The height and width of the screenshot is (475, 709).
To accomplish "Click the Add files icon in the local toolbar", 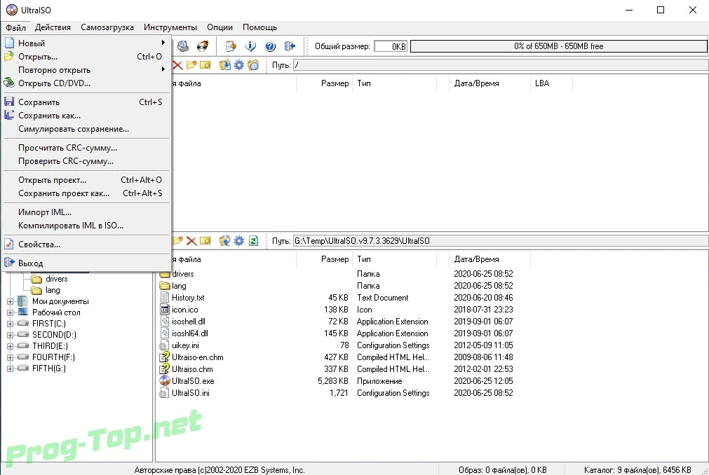I will pos(224,241).
